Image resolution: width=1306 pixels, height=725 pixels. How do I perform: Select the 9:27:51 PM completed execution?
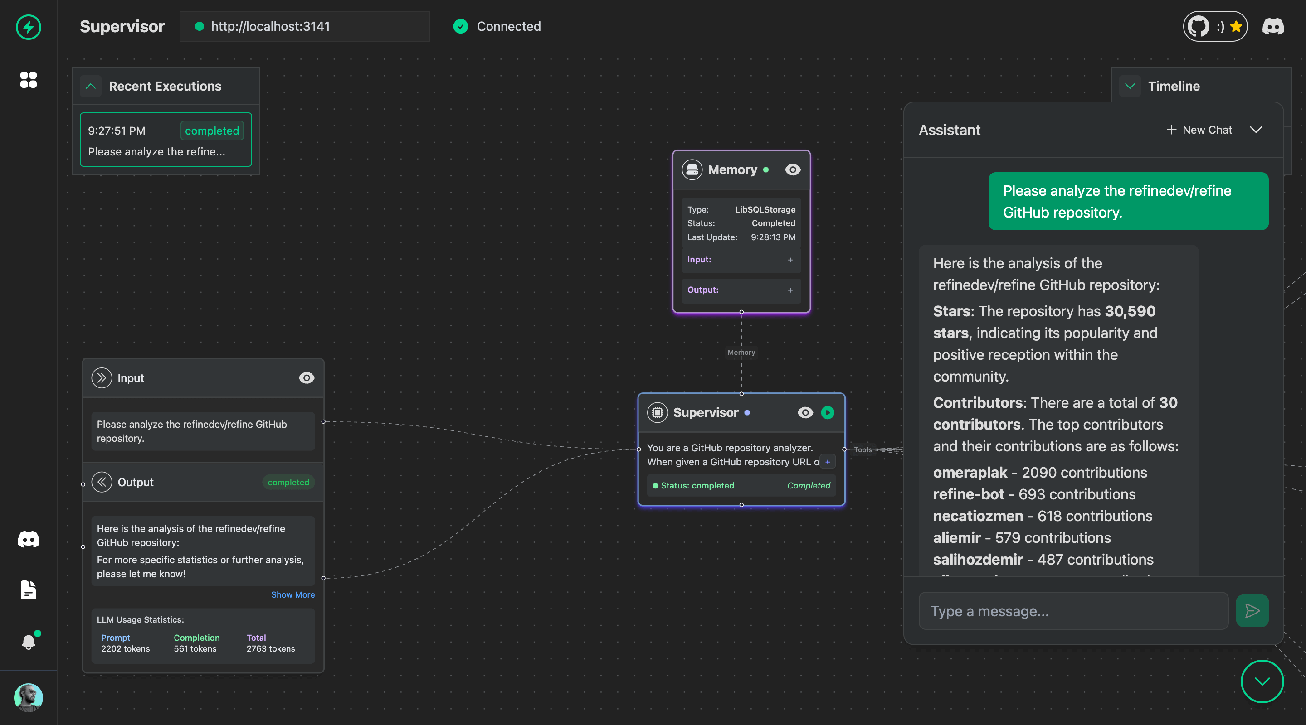[x=166, y=140]
